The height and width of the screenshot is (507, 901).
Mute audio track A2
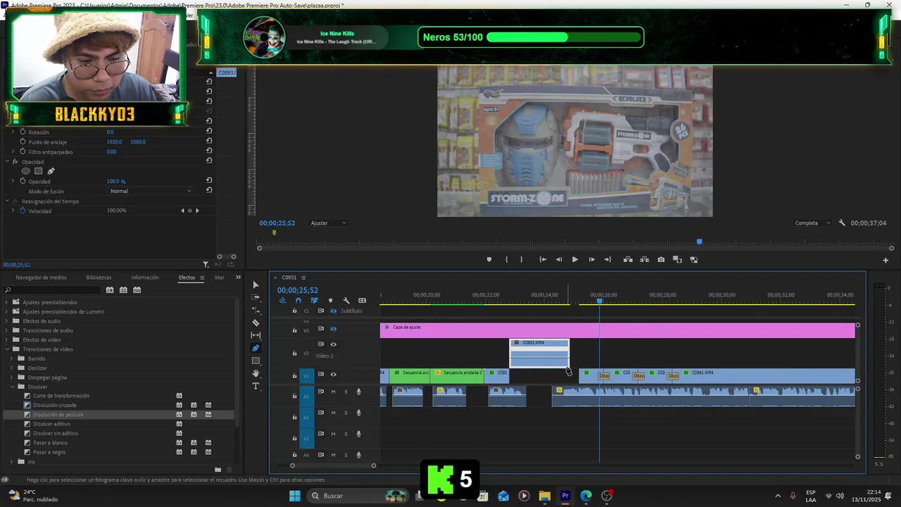click(334, 413)
